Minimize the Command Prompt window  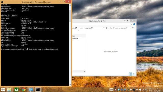click(60, 2)
